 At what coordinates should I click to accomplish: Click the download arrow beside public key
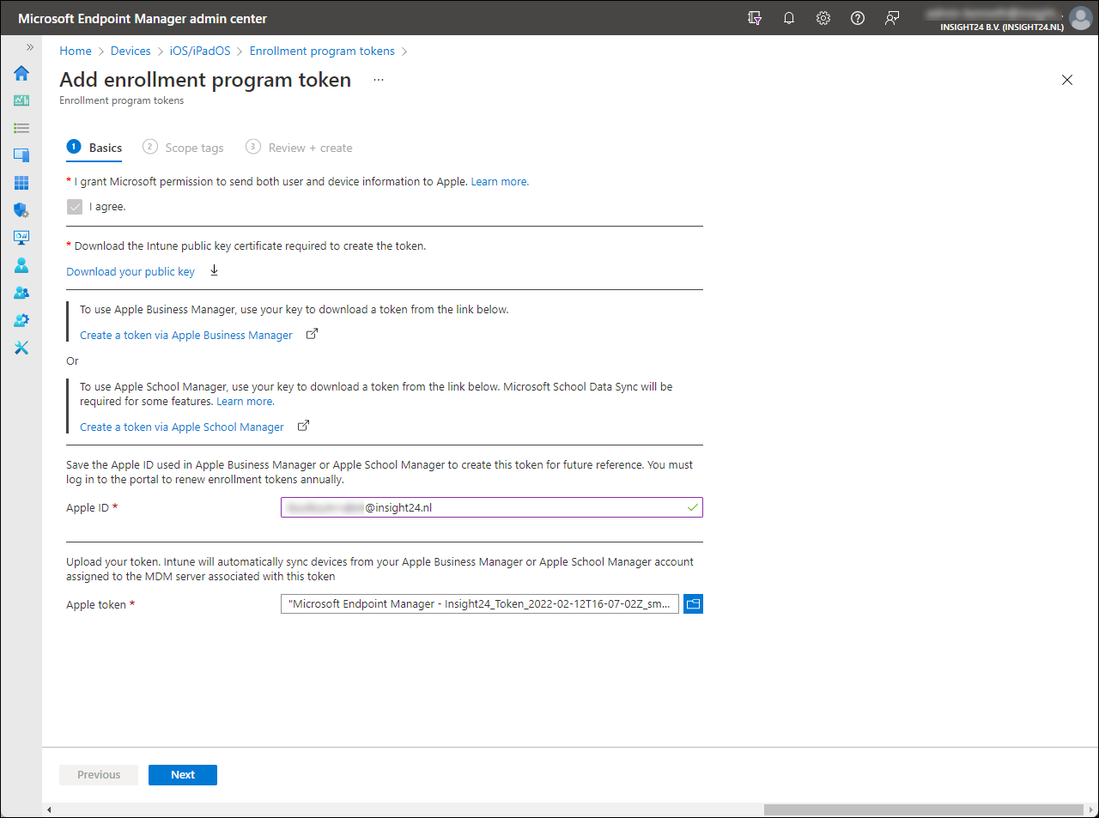[215, 270]
